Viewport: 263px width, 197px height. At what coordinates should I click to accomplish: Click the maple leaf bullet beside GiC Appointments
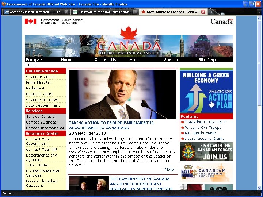pos(183,133)
